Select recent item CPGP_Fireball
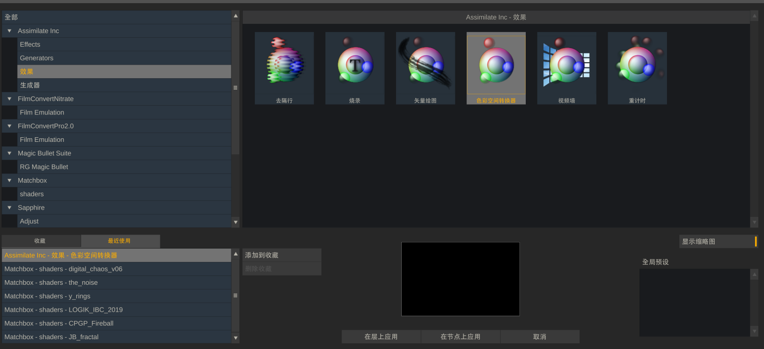The image size is (764, 349). [x=116, y=323]
